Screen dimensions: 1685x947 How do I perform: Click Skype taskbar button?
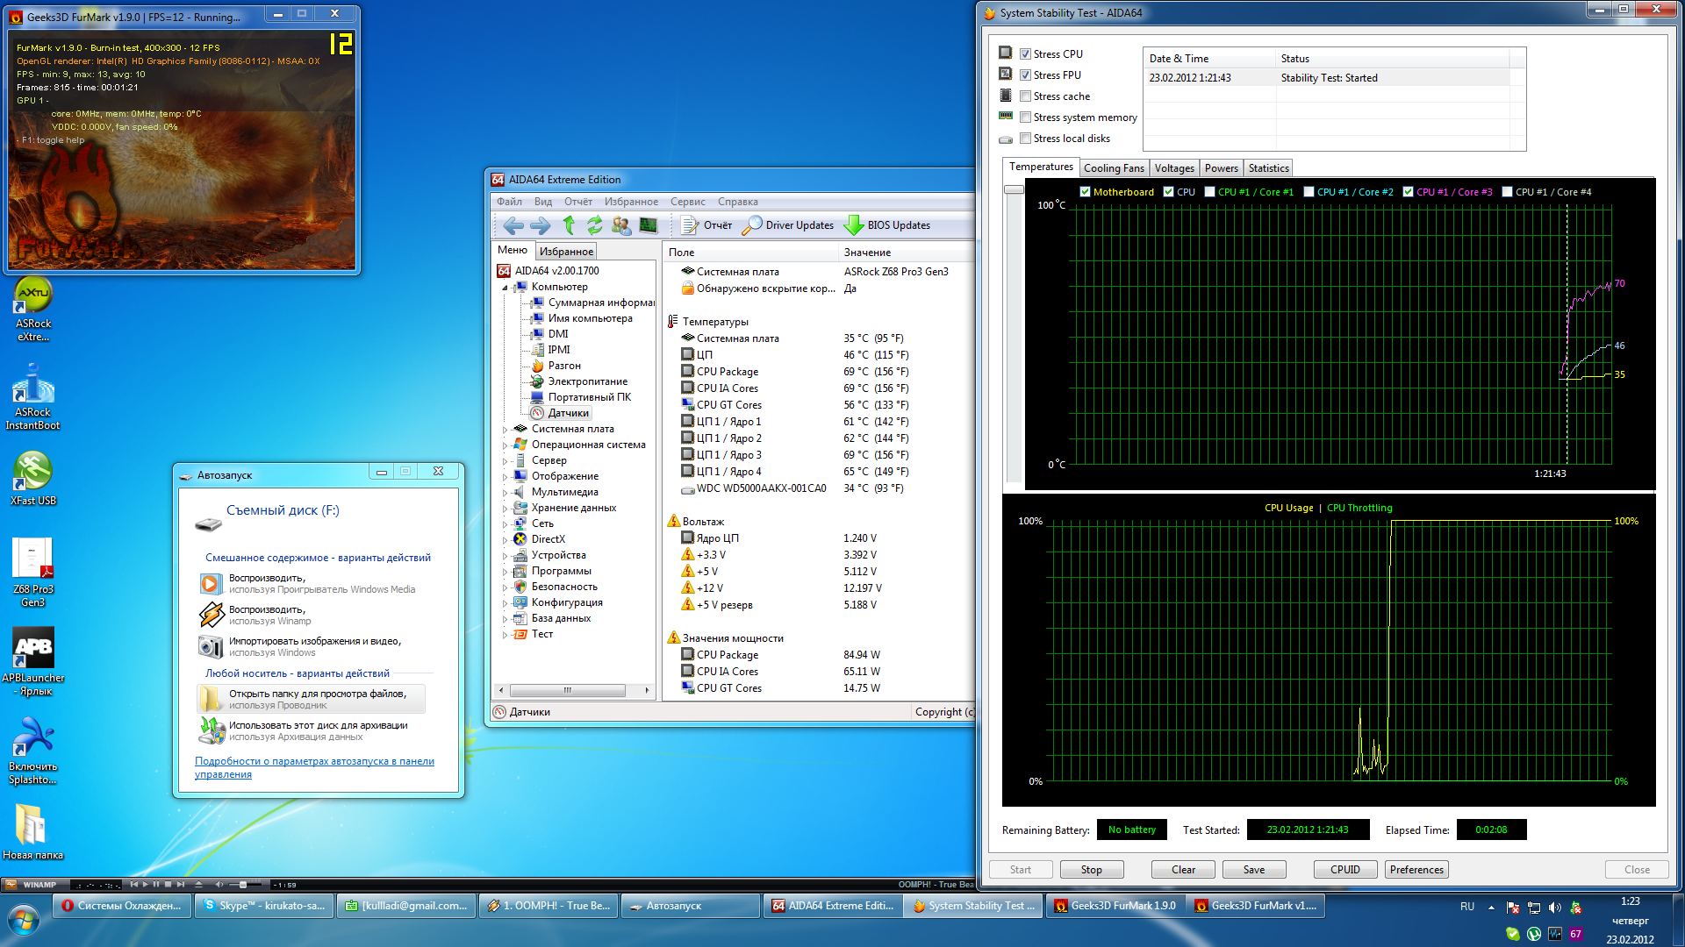(x=264, y=906)
